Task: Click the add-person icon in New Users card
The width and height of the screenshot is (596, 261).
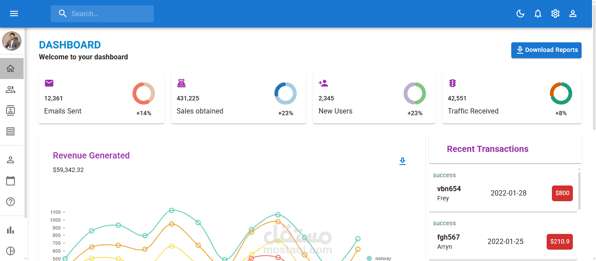Action: point(323,83)
